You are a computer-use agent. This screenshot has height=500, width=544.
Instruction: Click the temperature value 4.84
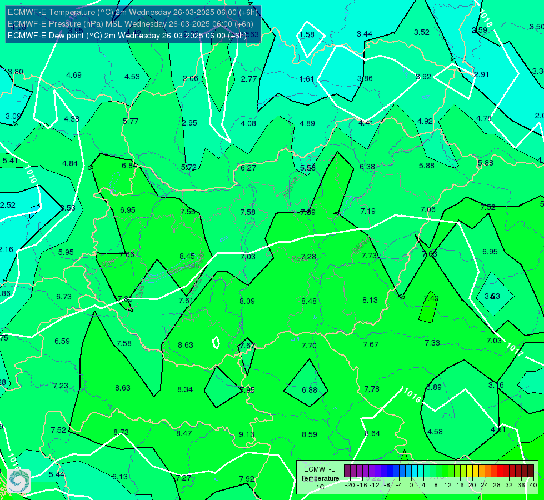click(x=70, y=163)
